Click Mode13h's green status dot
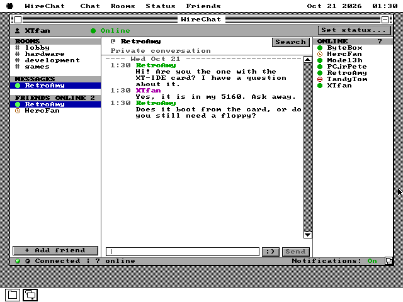The height and width of the screenshot is (302, 403). tap(320, 60)
